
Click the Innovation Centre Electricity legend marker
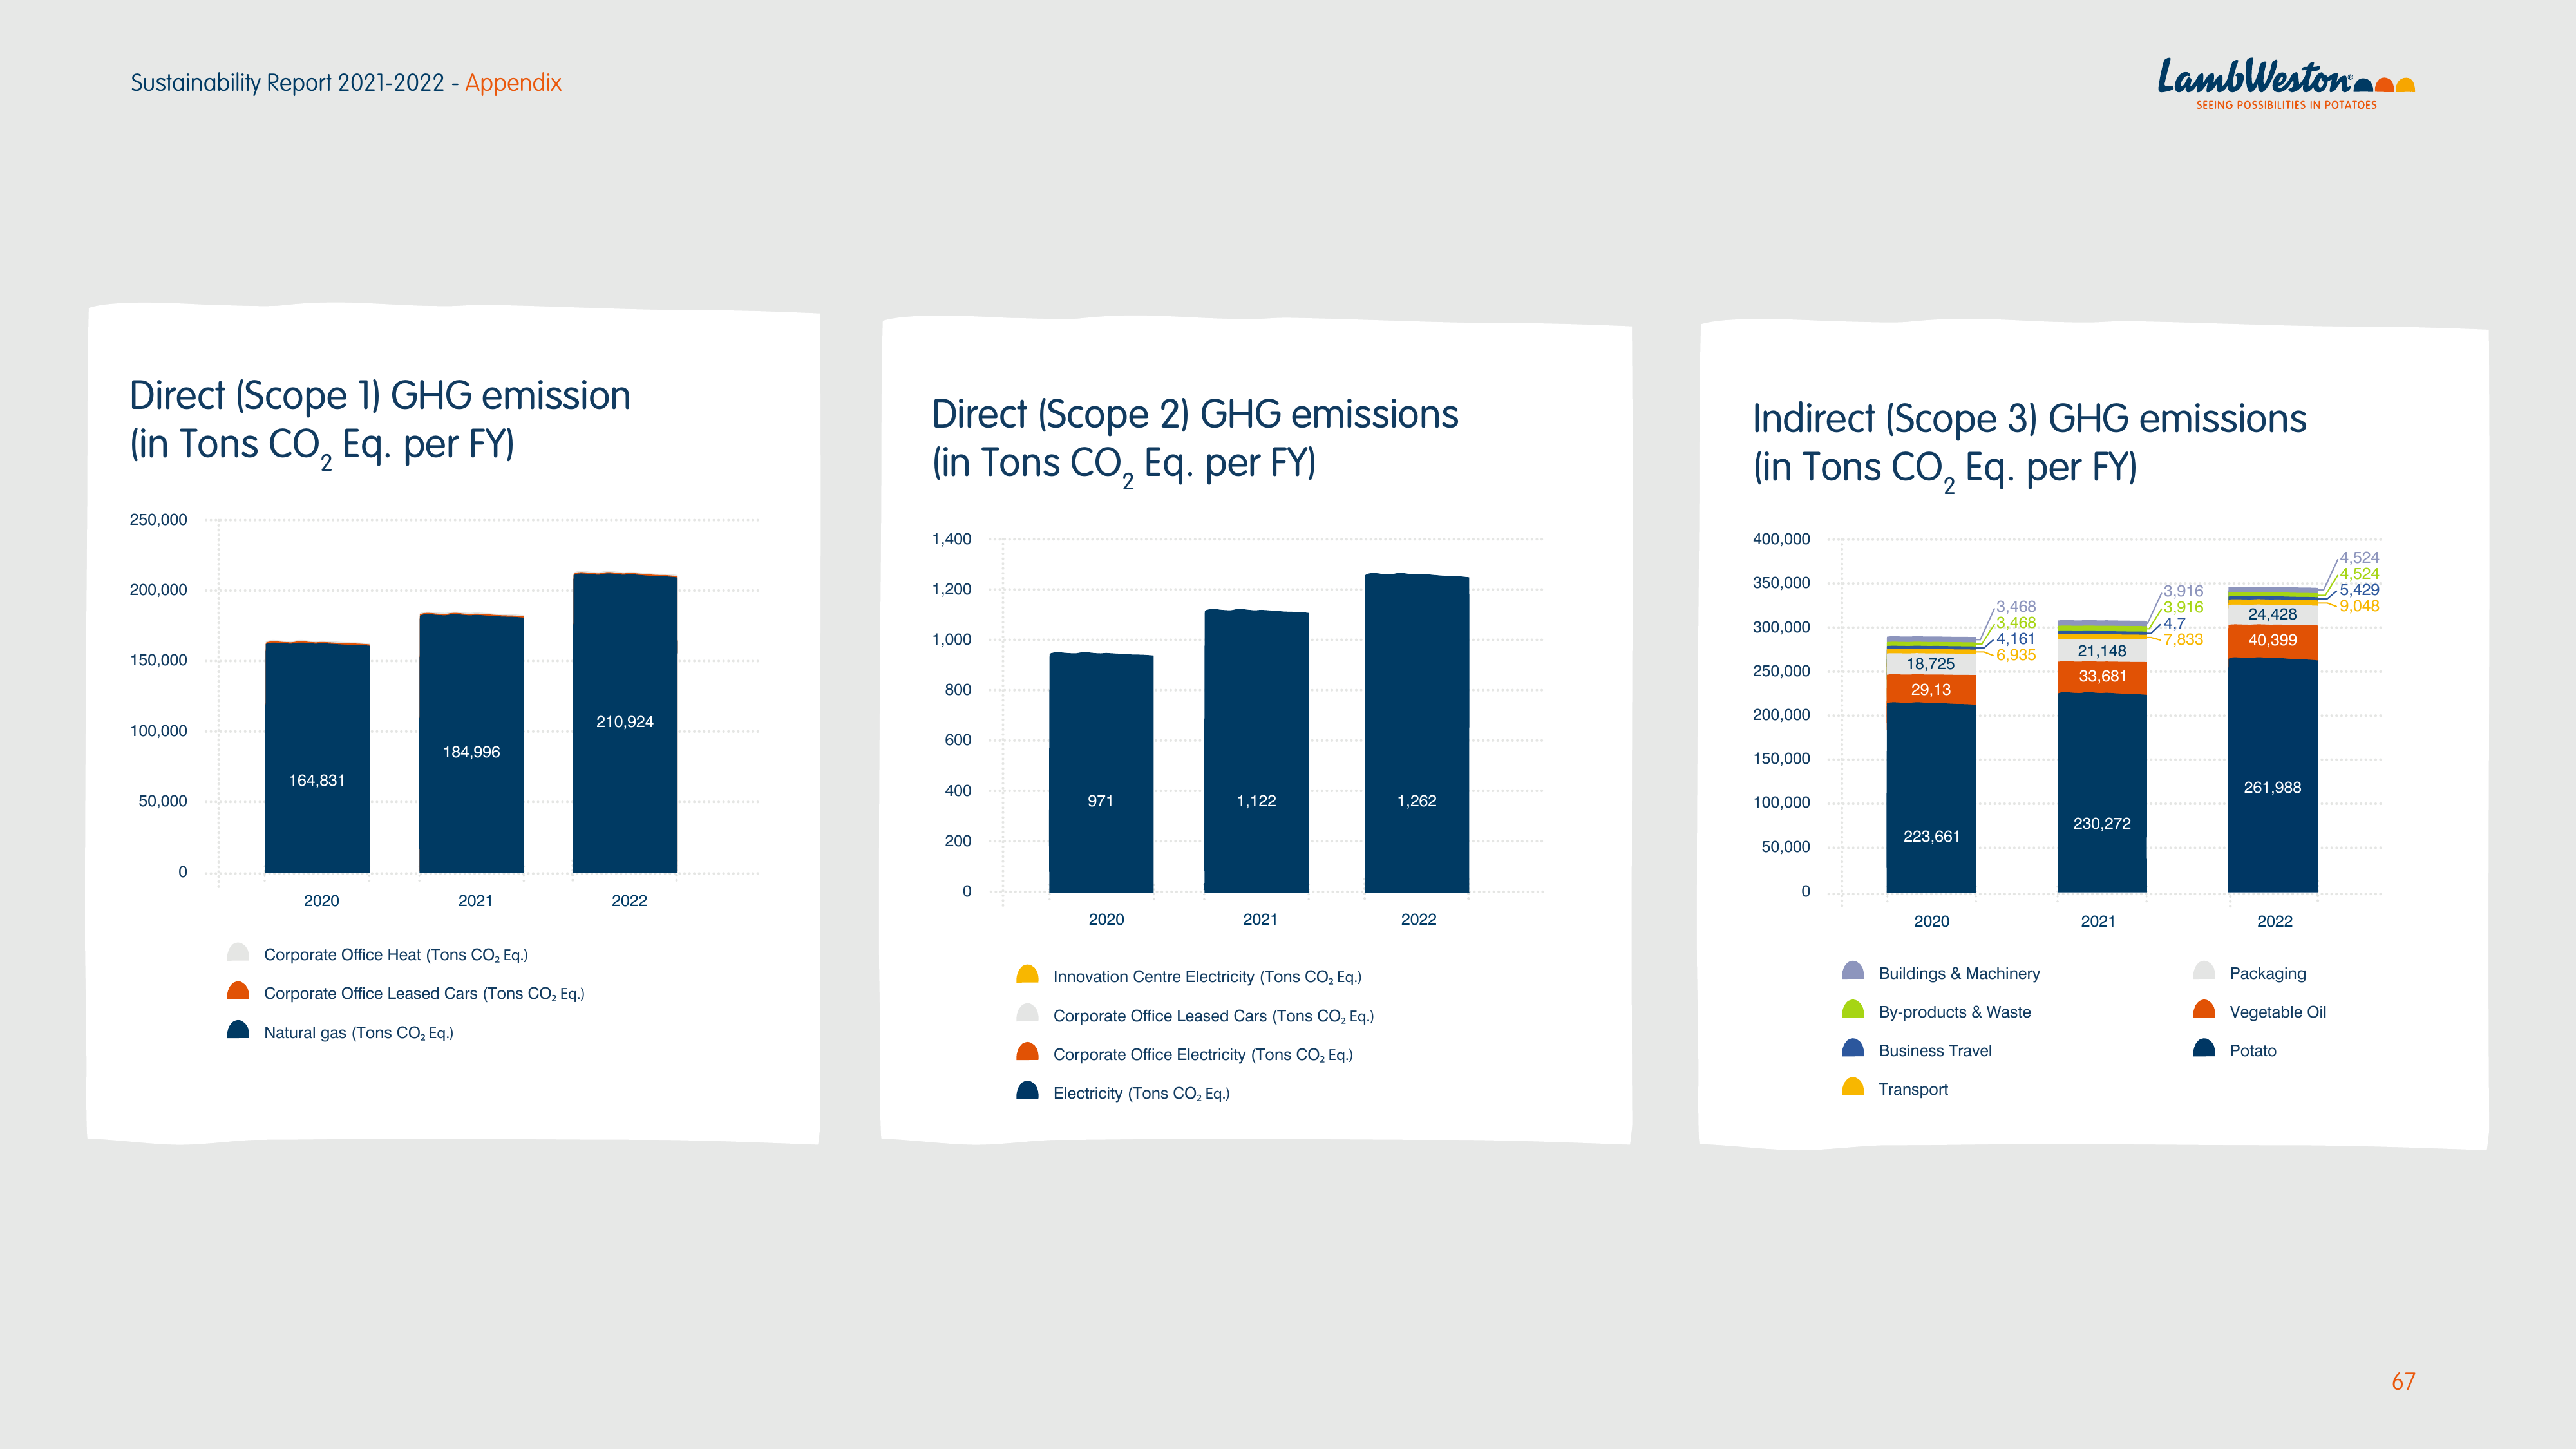[x=1027, y=974]
